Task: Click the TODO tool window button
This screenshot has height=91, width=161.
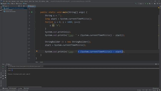Action: coord(26,88)
